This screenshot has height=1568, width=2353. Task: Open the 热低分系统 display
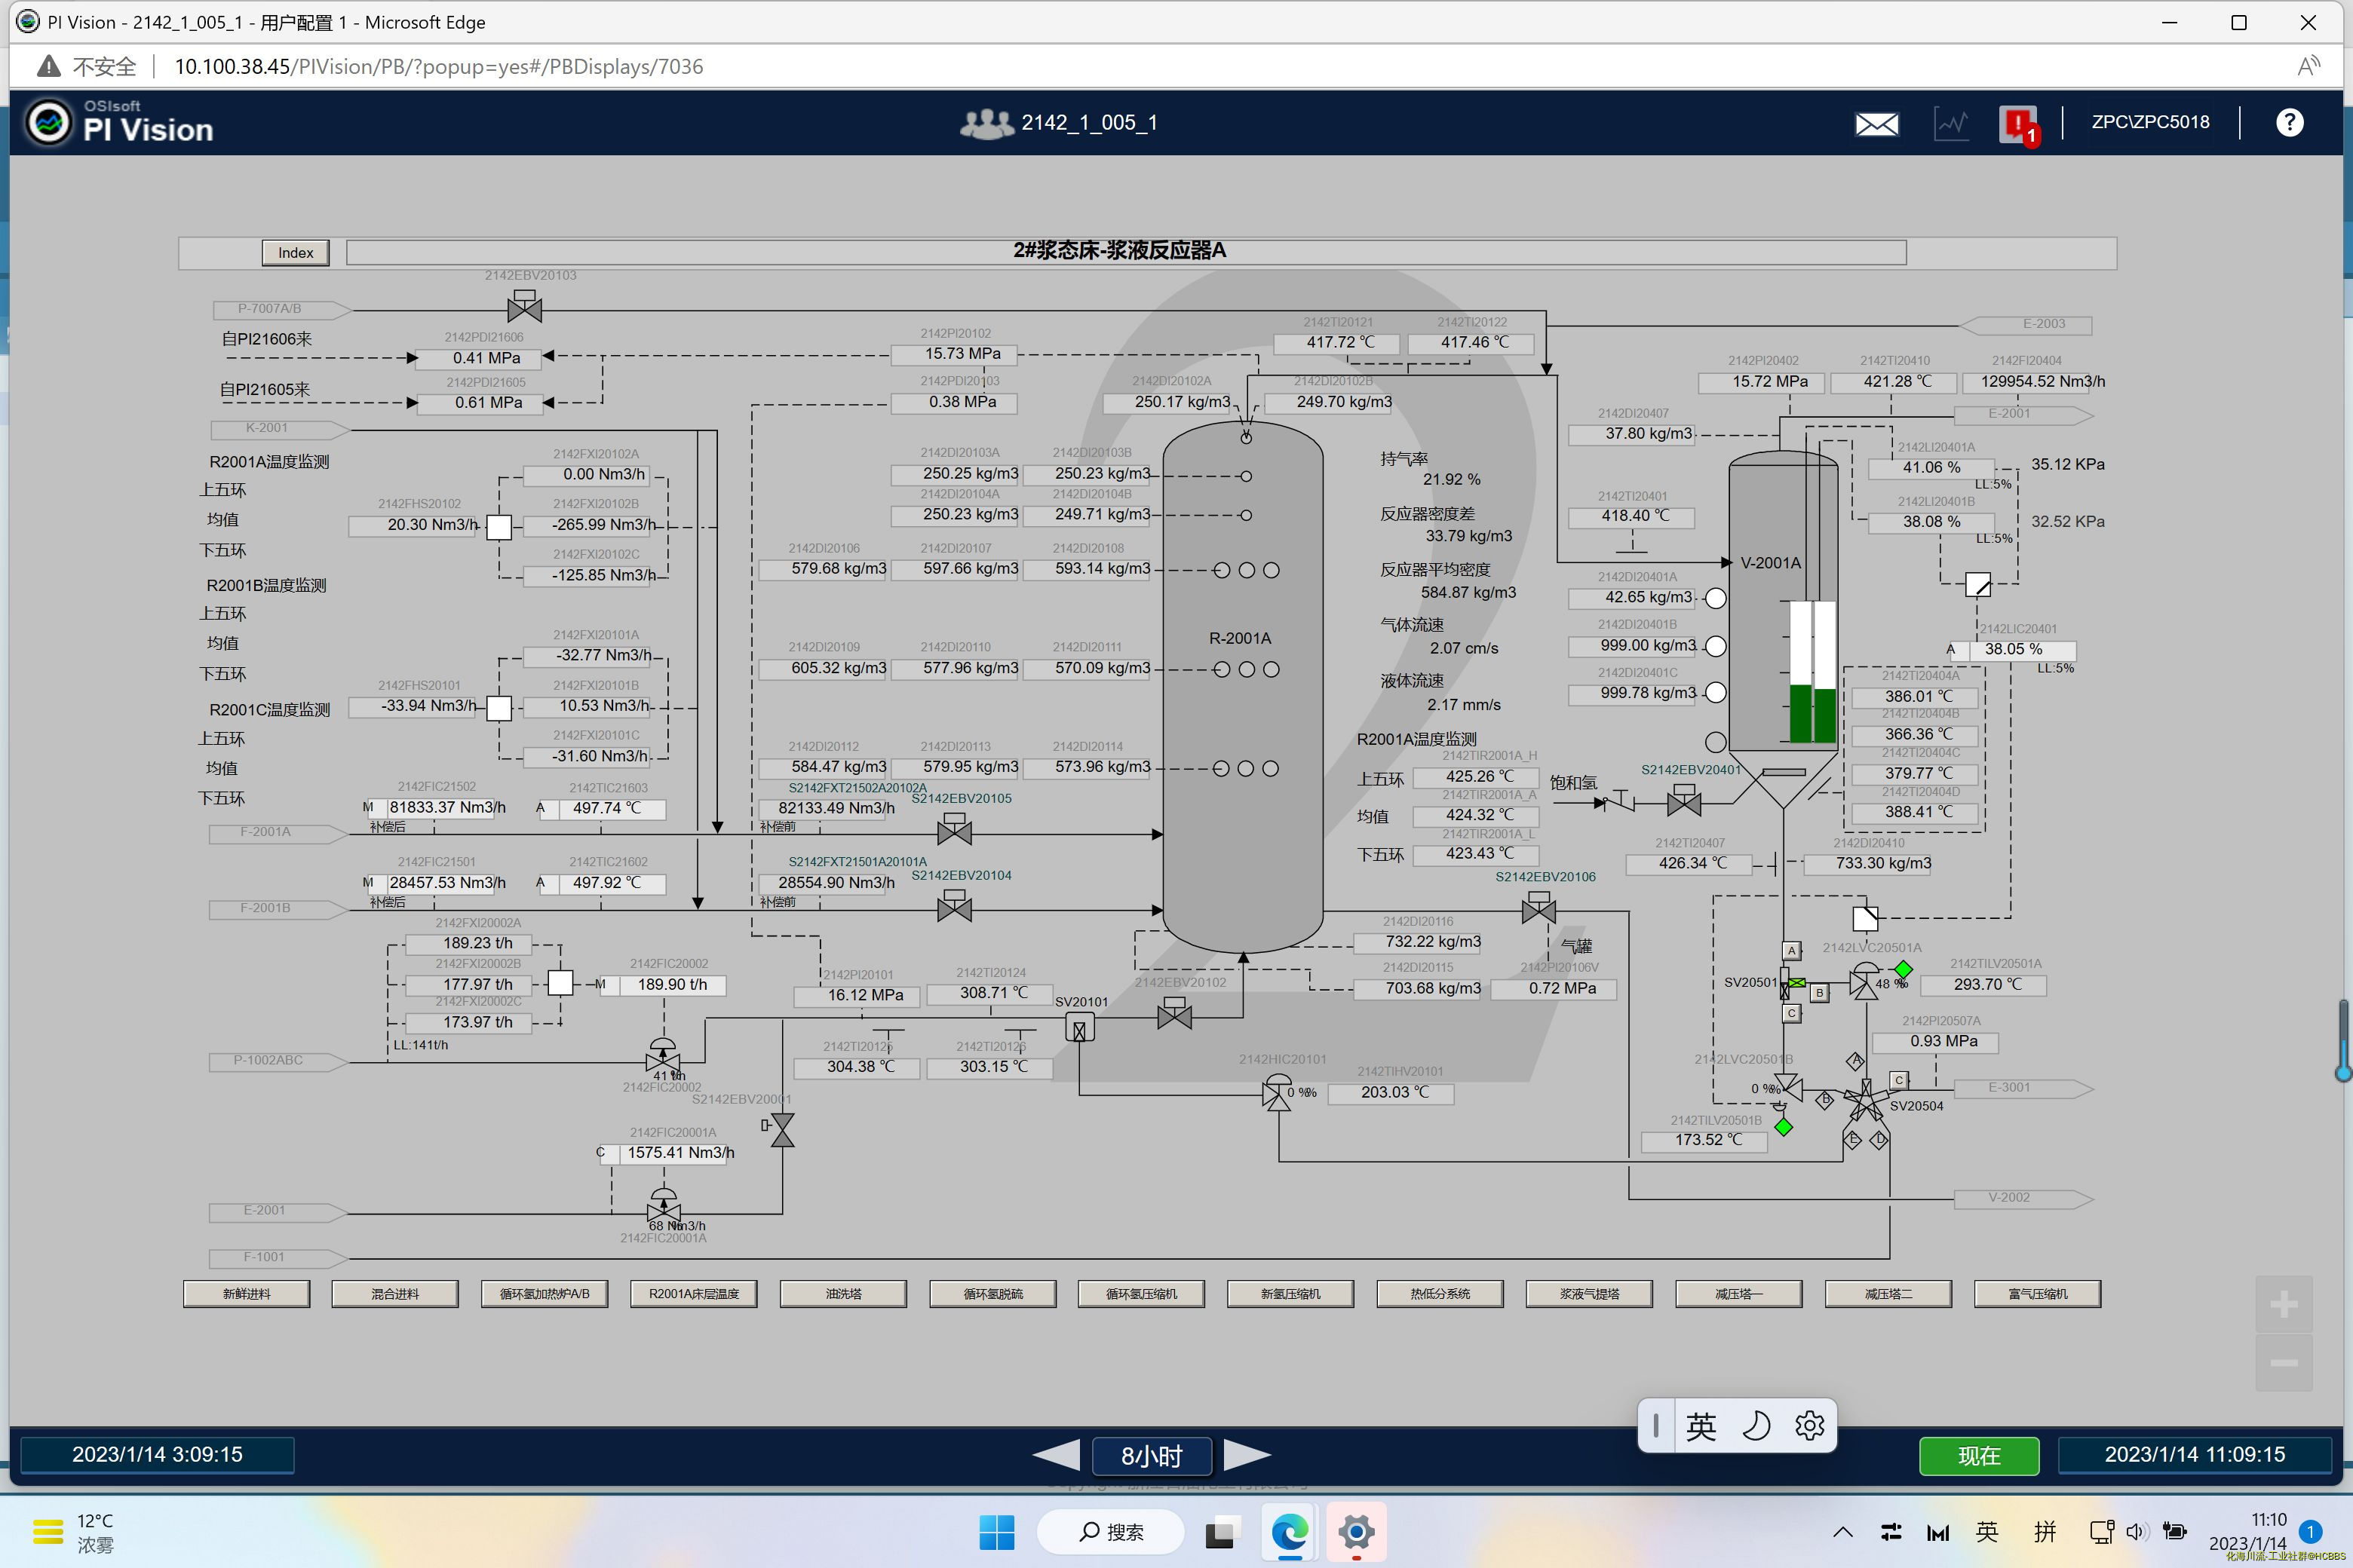pyautogui.click(x=1440, y=1294)
